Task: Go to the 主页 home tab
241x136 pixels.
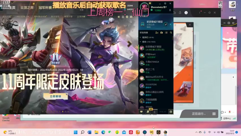Action: coord(12,8)
